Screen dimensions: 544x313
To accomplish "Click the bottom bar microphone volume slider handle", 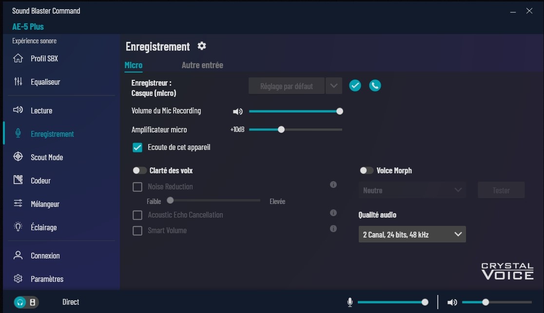I will (x=425, y=302).
